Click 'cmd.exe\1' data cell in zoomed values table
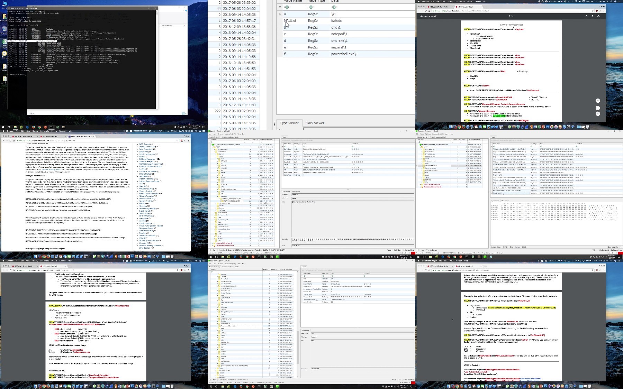Image resolution: width=623 pixels, height=389 pixels. point(340,40)
